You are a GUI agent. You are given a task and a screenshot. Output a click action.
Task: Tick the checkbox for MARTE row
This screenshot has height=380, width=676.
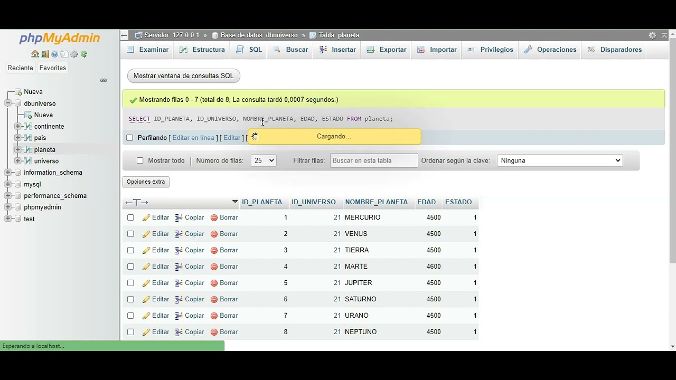(130, 267)
